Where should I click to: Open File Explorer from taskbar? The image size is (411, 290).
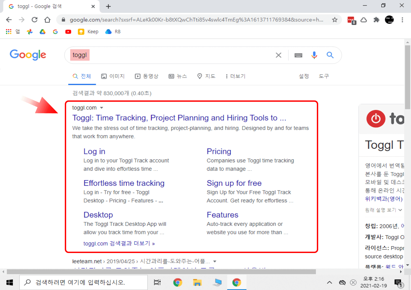point(197,283)
